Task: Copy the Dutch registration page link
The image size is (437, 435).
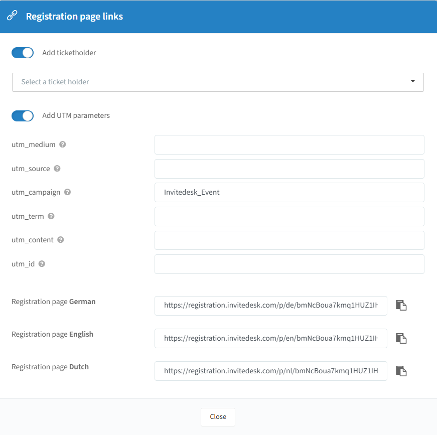Action: 401,371
